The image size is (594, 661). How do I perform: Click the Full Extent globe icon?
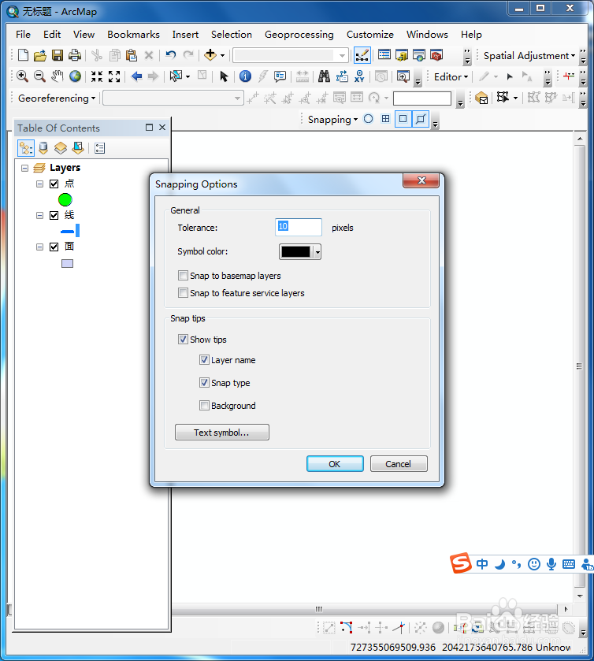pyautogui.click(x=75, y=76)
